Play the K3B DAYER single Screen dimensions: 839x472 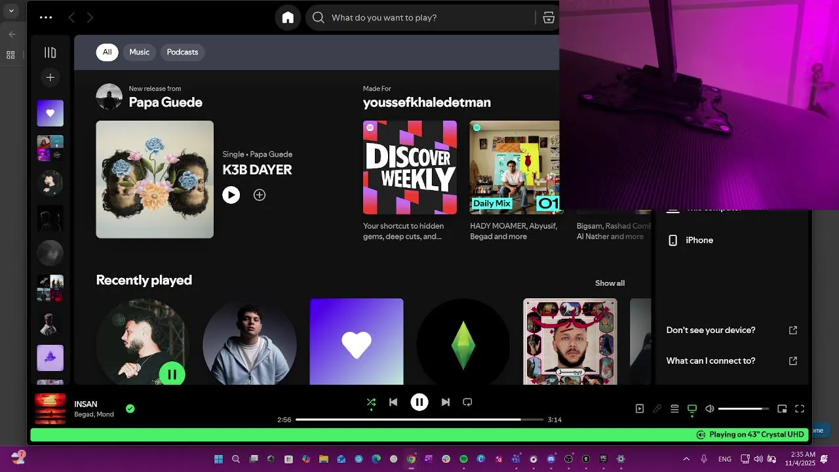[231, 195]
